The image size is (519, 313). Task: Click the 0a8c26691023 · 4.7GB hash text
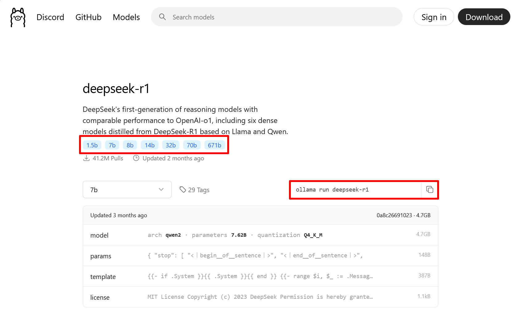[x=403, y=215]
